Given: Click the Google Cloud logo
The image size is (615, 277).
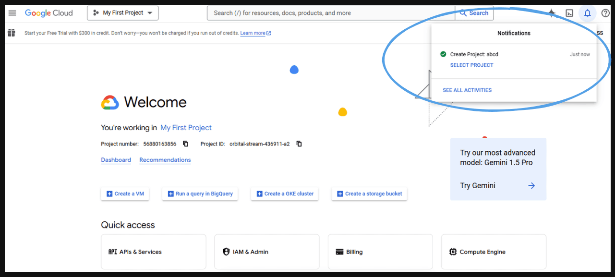Looking at the screenshot, I should (x=49, y=13).
